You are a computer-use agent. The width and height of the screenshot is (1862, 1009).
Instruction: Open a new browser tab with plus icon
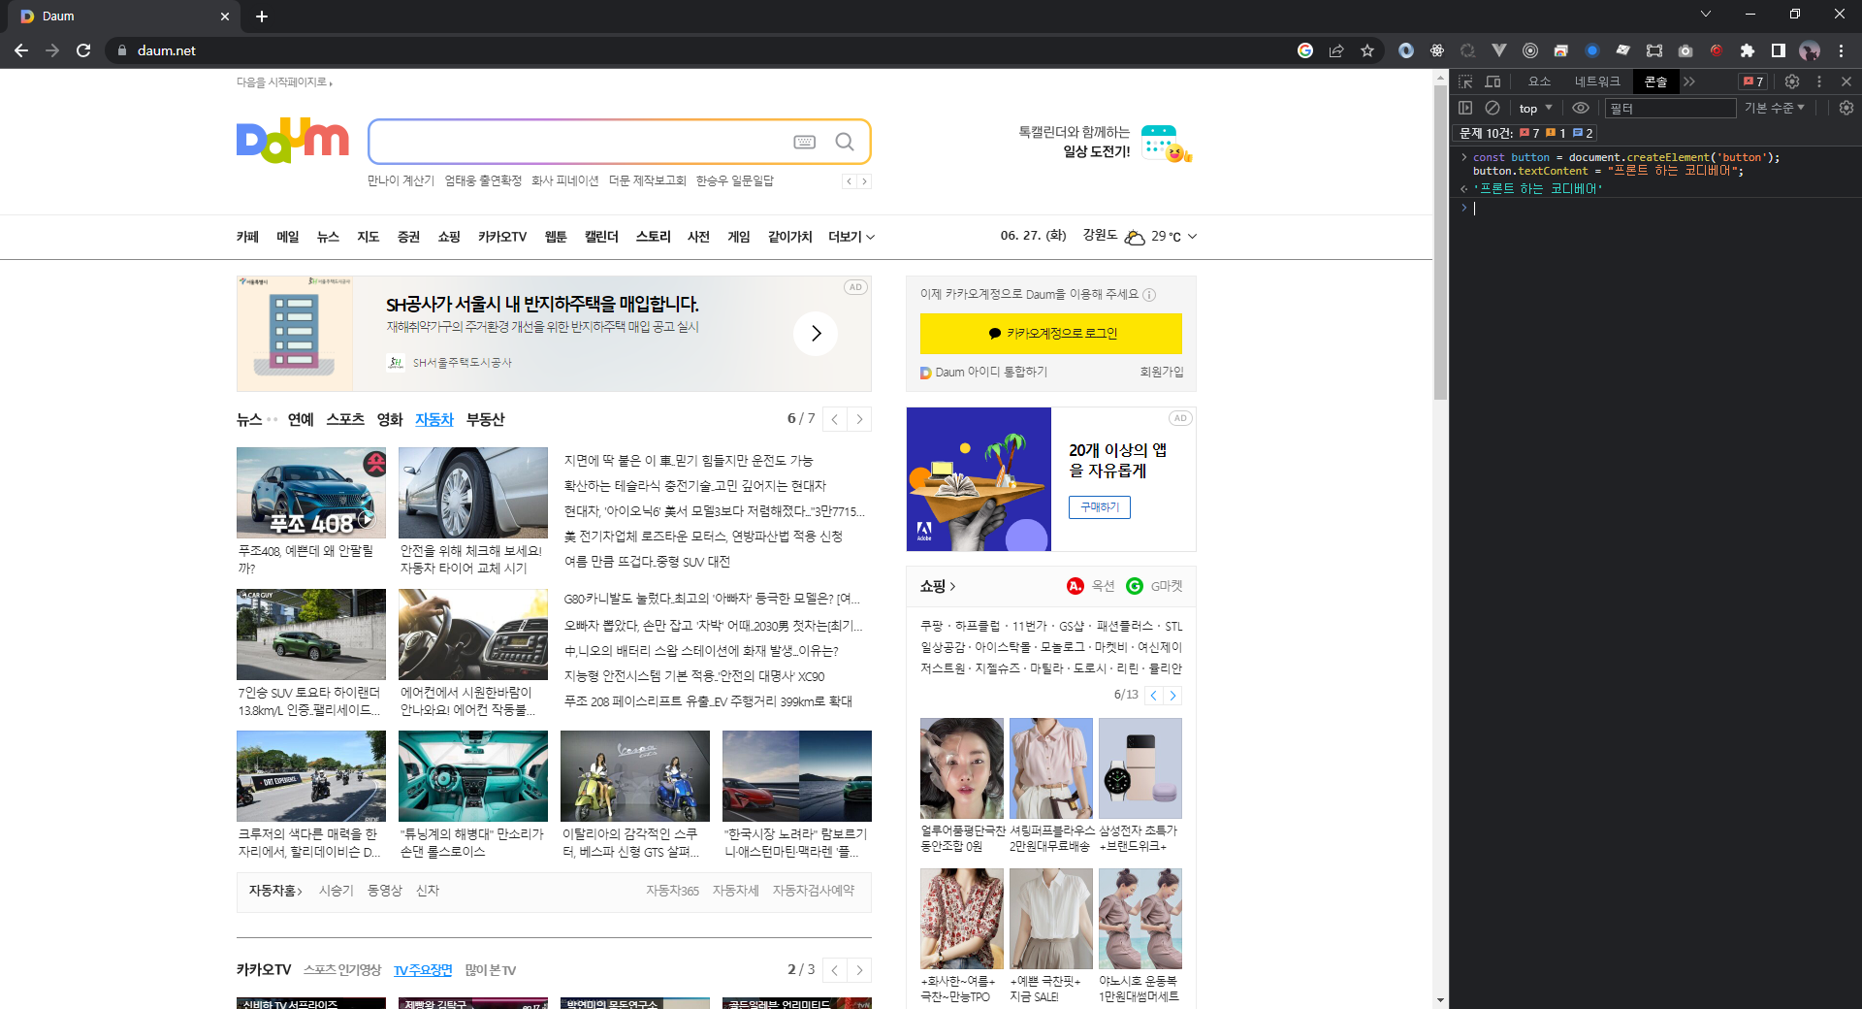tap(262, 16)
